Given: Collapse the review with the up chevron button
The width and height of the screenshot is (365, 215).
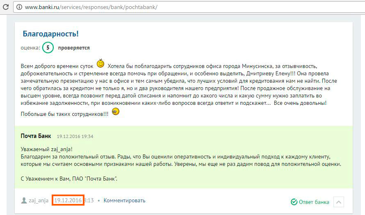Looking at the screenshot, I should pos(339,202).
